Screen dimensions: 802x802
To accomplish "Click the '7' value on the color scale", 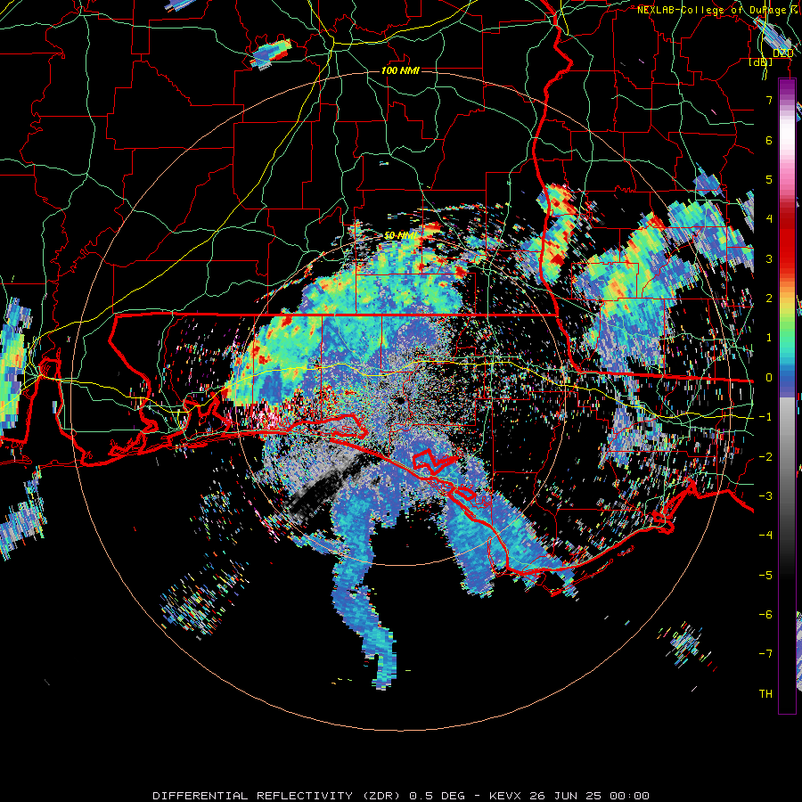I will pos(769,100).
